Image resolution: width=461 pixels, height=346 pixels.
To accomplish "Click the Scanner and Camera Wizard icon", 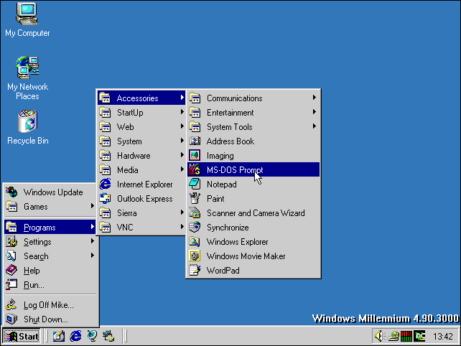I will coord(195,212).
